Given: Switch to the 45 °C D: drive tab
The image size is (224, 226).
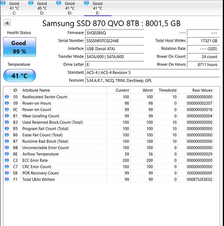Looking at the screenshot, I should [x=38, y=8].
